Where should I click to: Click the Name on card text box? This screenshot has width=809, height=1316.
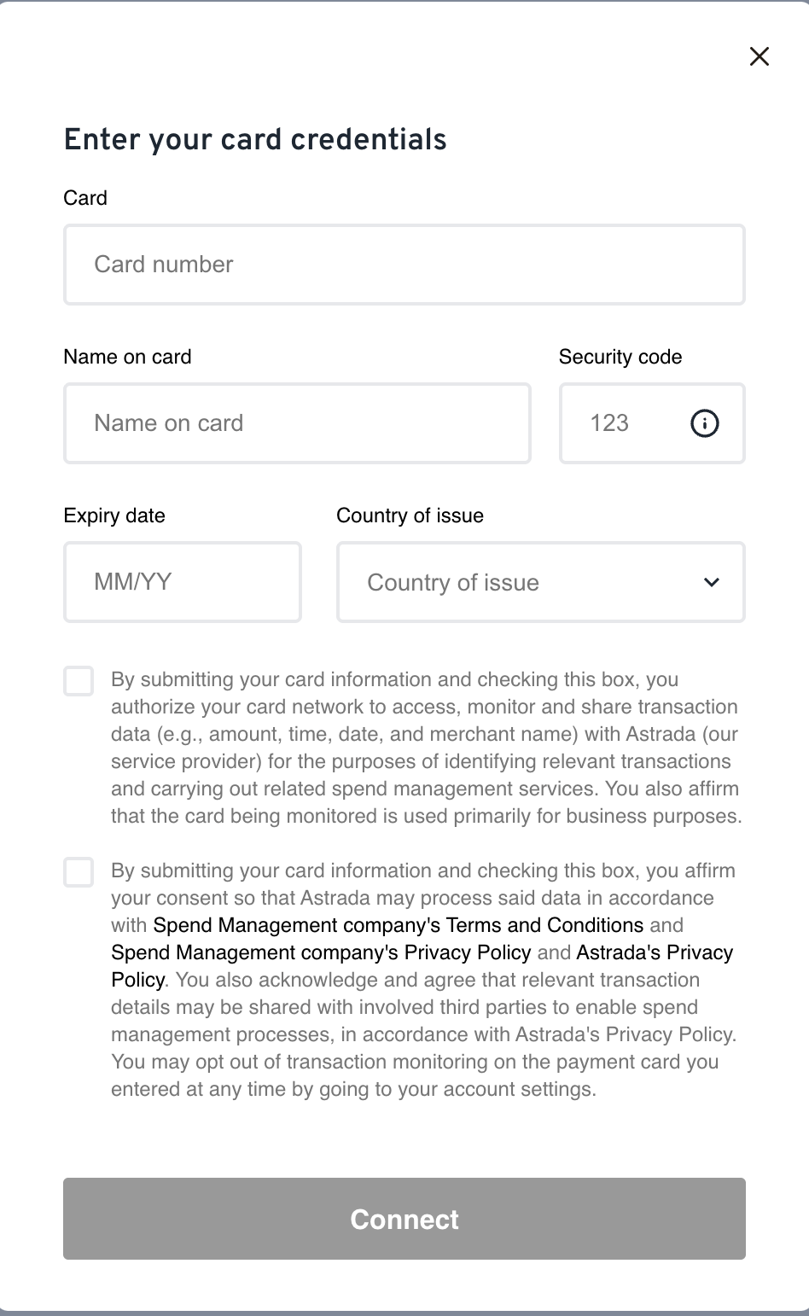(x=297, y=423)
